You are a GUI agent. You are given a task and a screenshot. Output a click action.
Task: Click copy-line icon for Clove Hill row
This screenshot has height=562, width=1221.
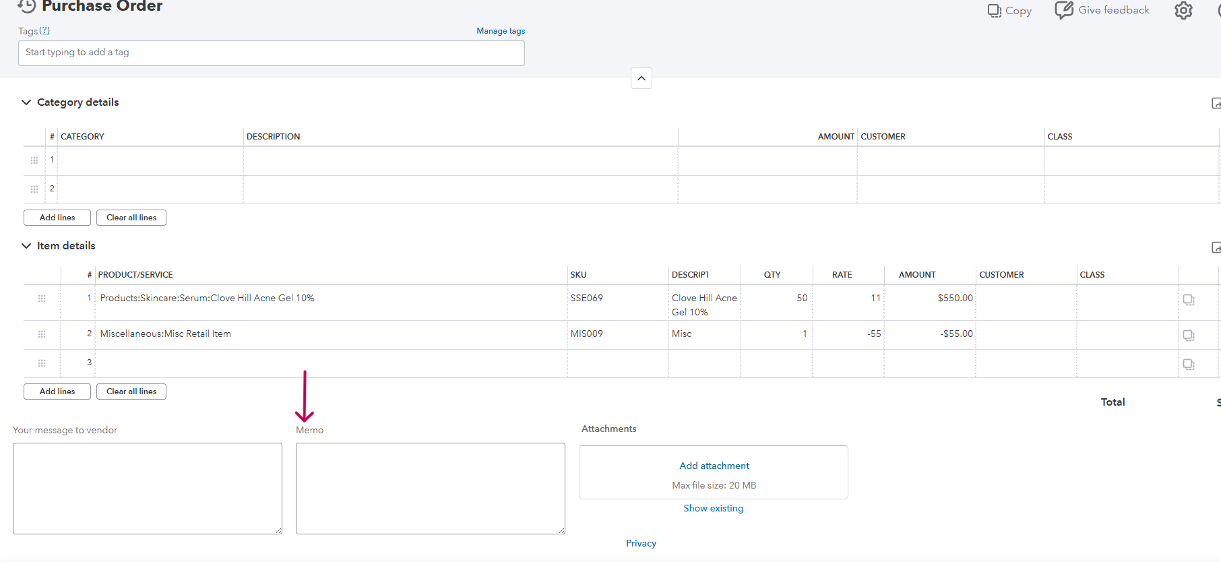click(x=1188, y=300)
